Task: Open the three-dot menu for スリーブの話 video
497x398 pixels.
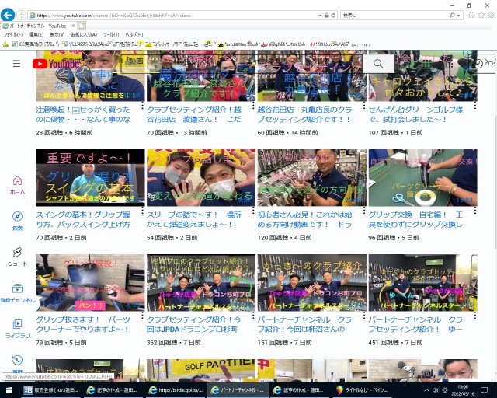Action: pos(253,210)
